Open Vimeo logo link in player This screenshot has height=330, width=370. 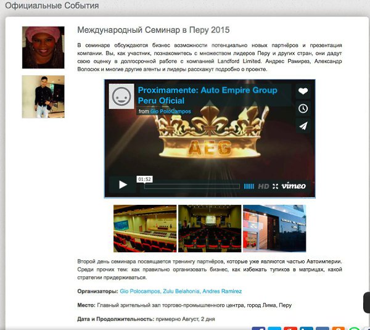tap(294, 186)
